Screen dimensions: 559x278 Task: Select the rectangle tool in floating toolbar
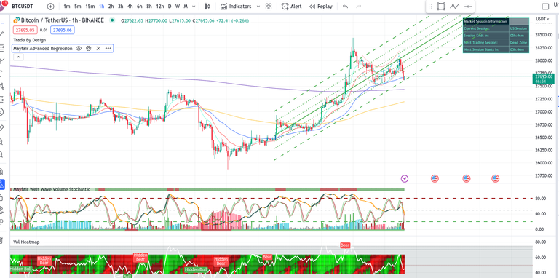(441, 7)
